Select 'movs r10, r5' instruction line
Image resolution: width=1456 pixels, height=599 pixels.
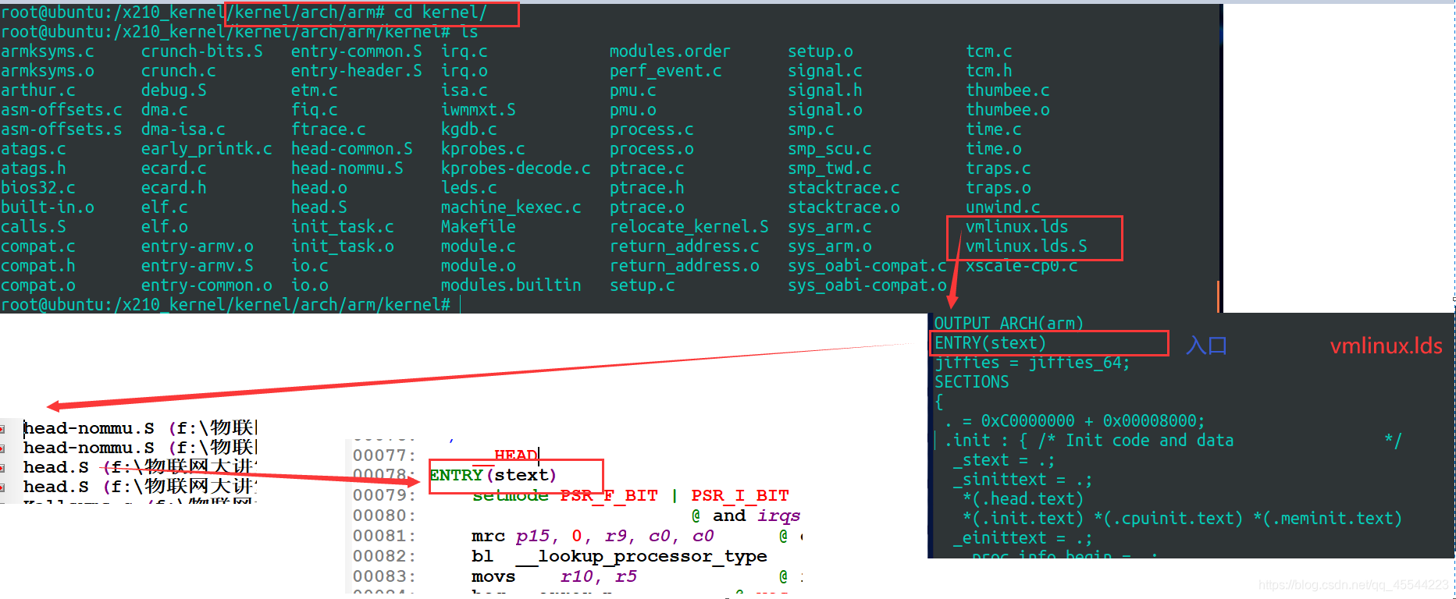pos(554,576)
